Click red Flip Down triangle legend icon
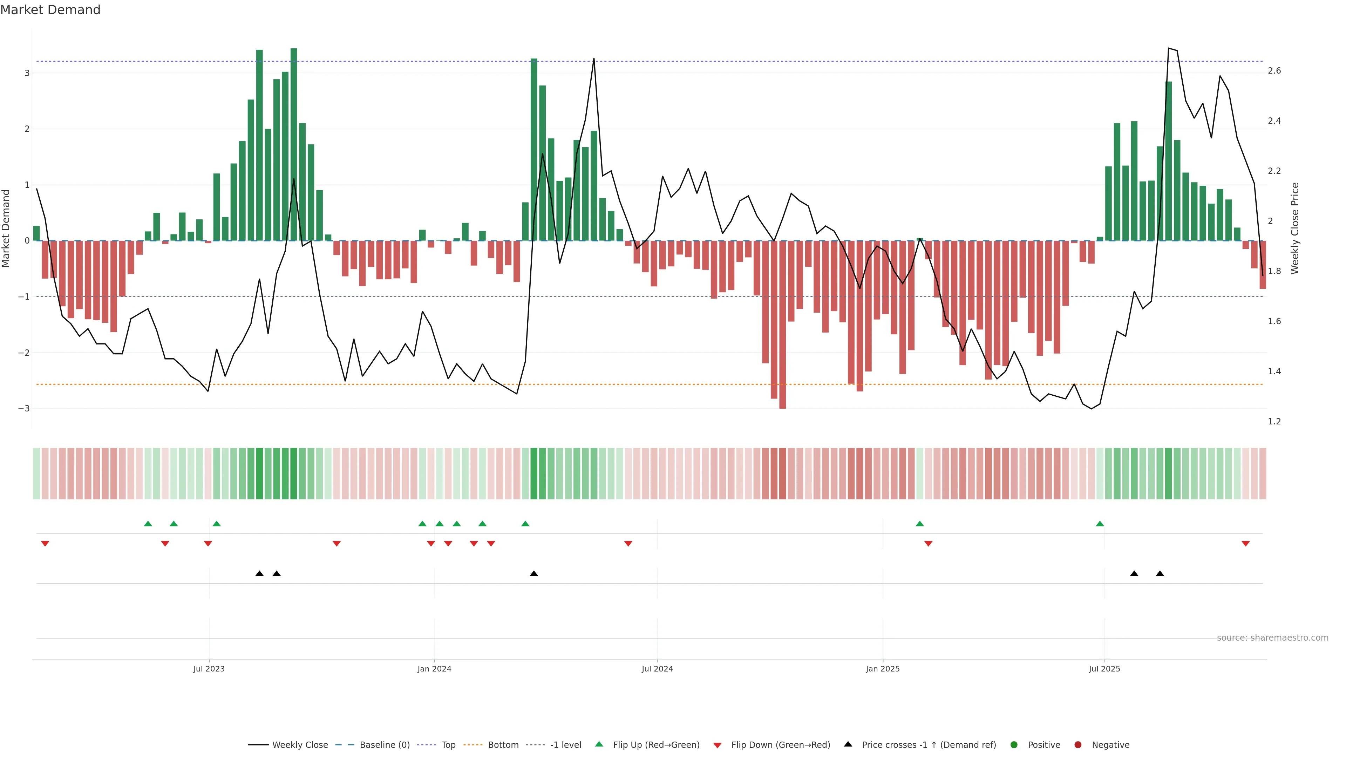Screen dimensions: 1346x757 (718, 745)
